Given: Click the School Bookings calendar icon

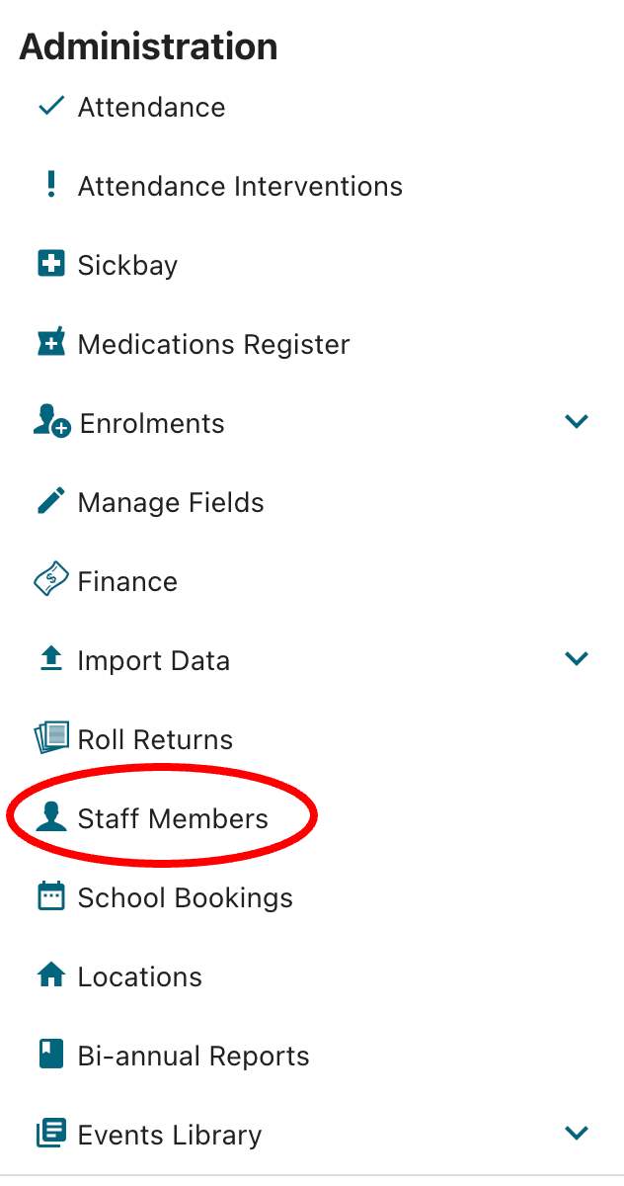Looking at the screenshot, I should click(50, 896).
